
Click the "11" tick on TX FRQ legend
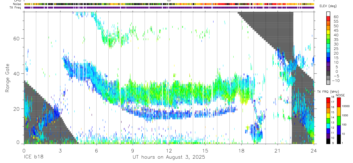333,133
